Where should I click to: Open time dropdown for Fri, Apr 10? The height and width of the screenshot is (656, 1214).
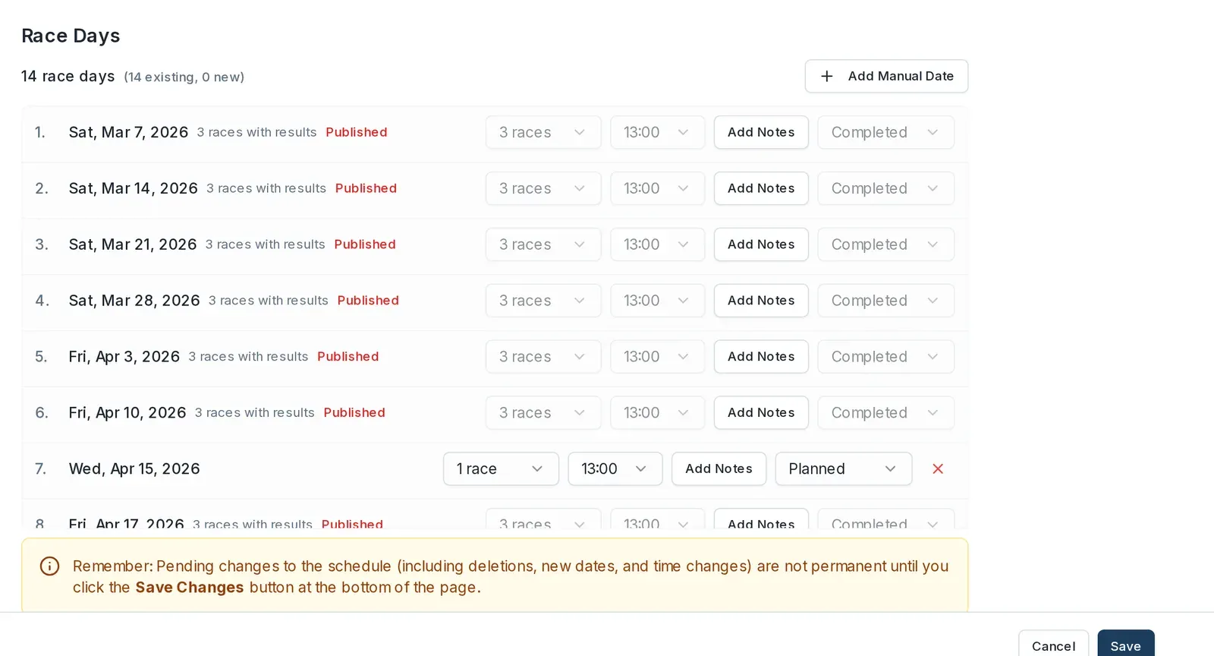point(657,413)
